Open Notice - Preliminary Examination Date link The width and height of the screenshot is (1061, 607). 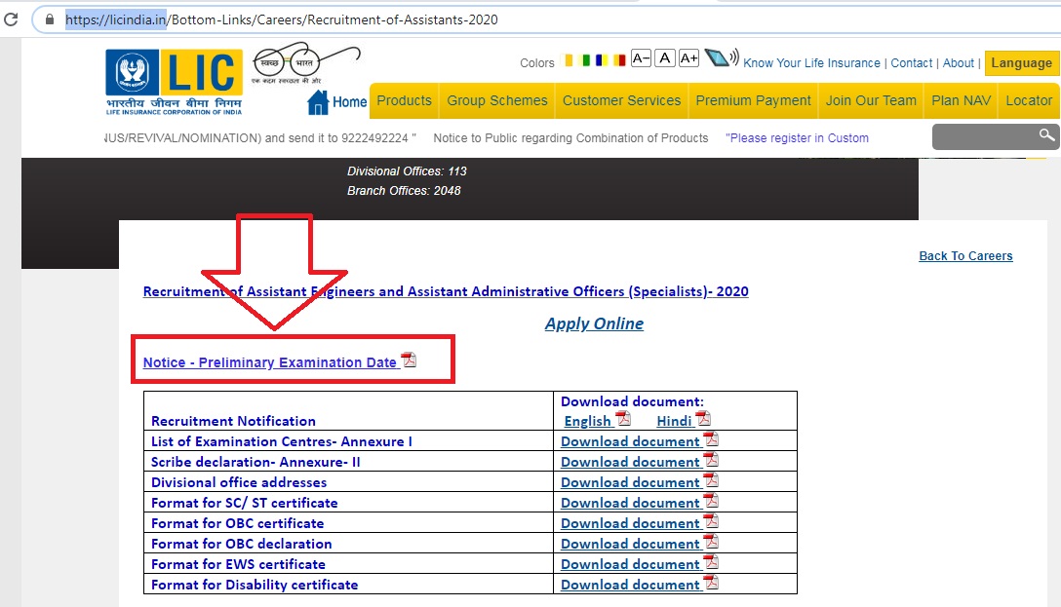pos(269,362)
